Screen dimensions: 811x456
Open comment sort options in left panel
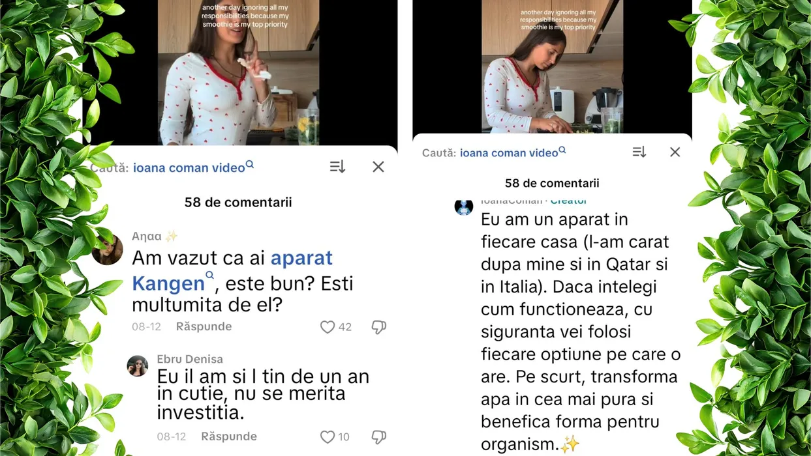[x=337, y=167]
